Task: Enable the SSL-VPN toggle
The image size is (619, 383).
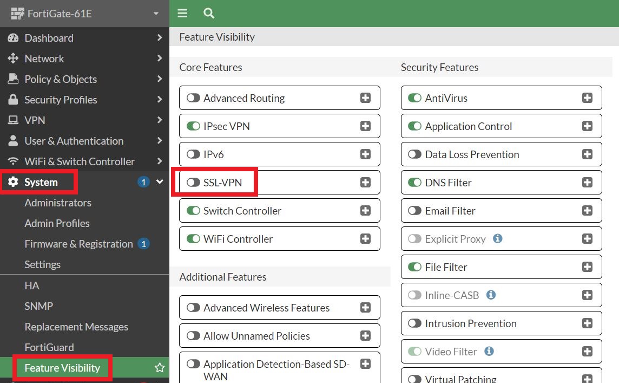Action: tap(193, 183)
